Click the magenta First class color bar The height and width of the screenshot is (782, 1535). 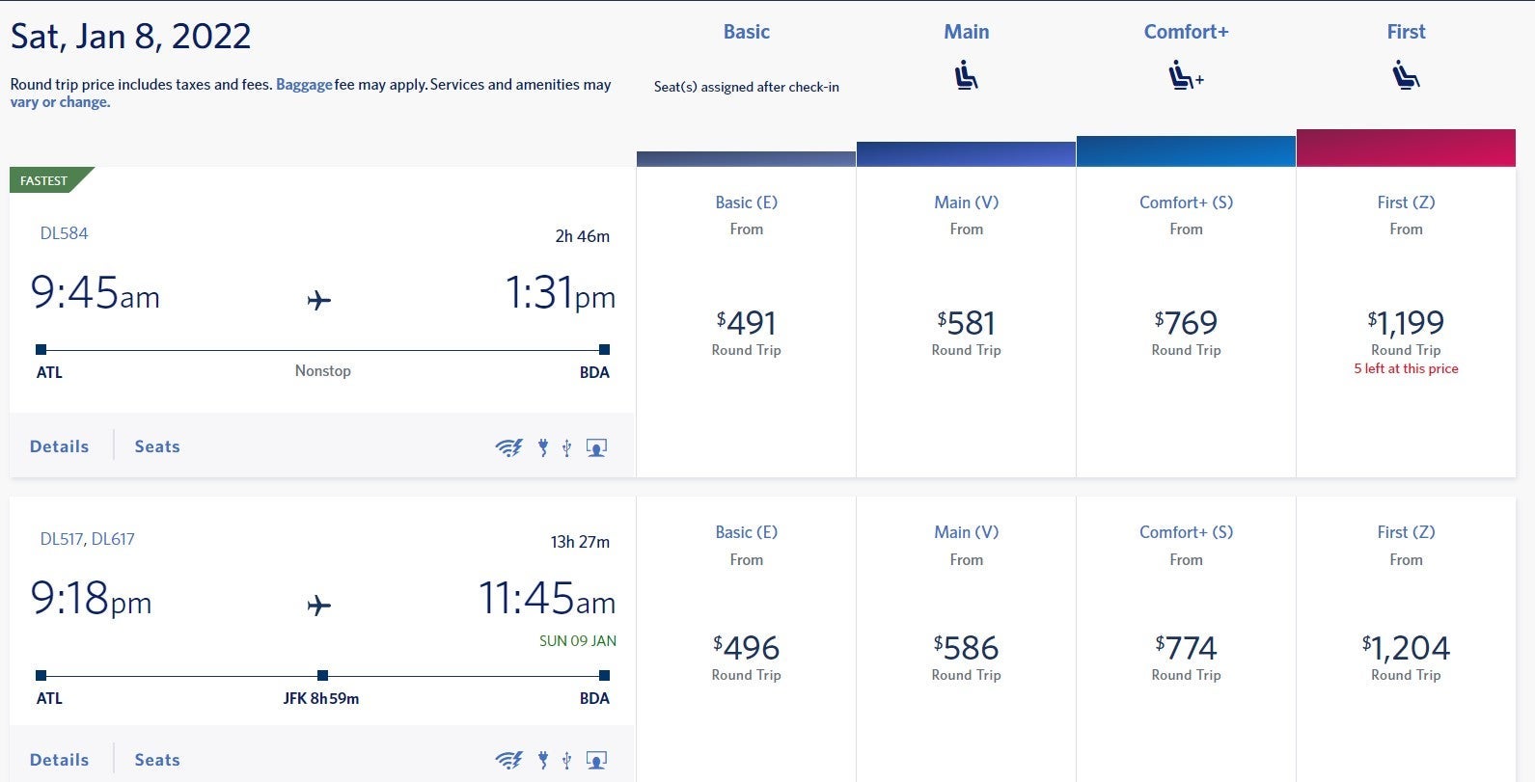(x=1406, y=148)
